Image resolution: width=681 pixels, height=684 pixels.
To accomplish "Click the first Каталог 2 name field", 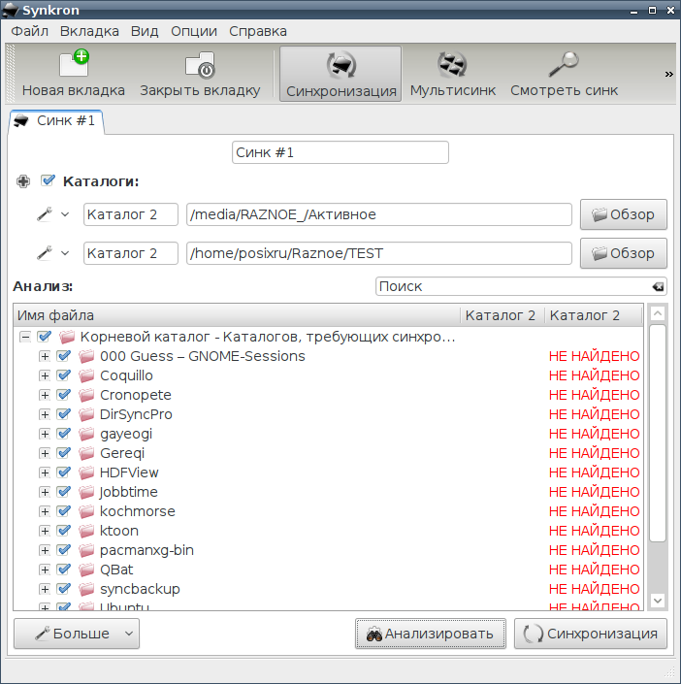I will [x=131, y=214].
